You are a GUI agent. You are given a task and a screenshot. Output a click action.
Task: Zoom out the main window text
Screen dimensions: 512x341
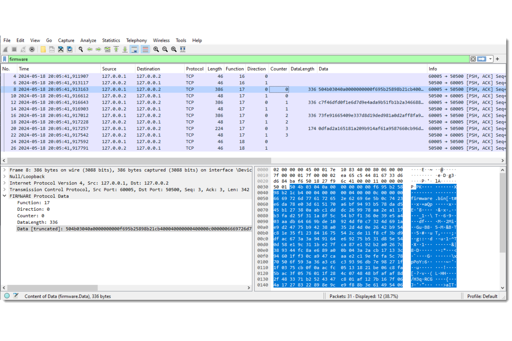point(165,49)
